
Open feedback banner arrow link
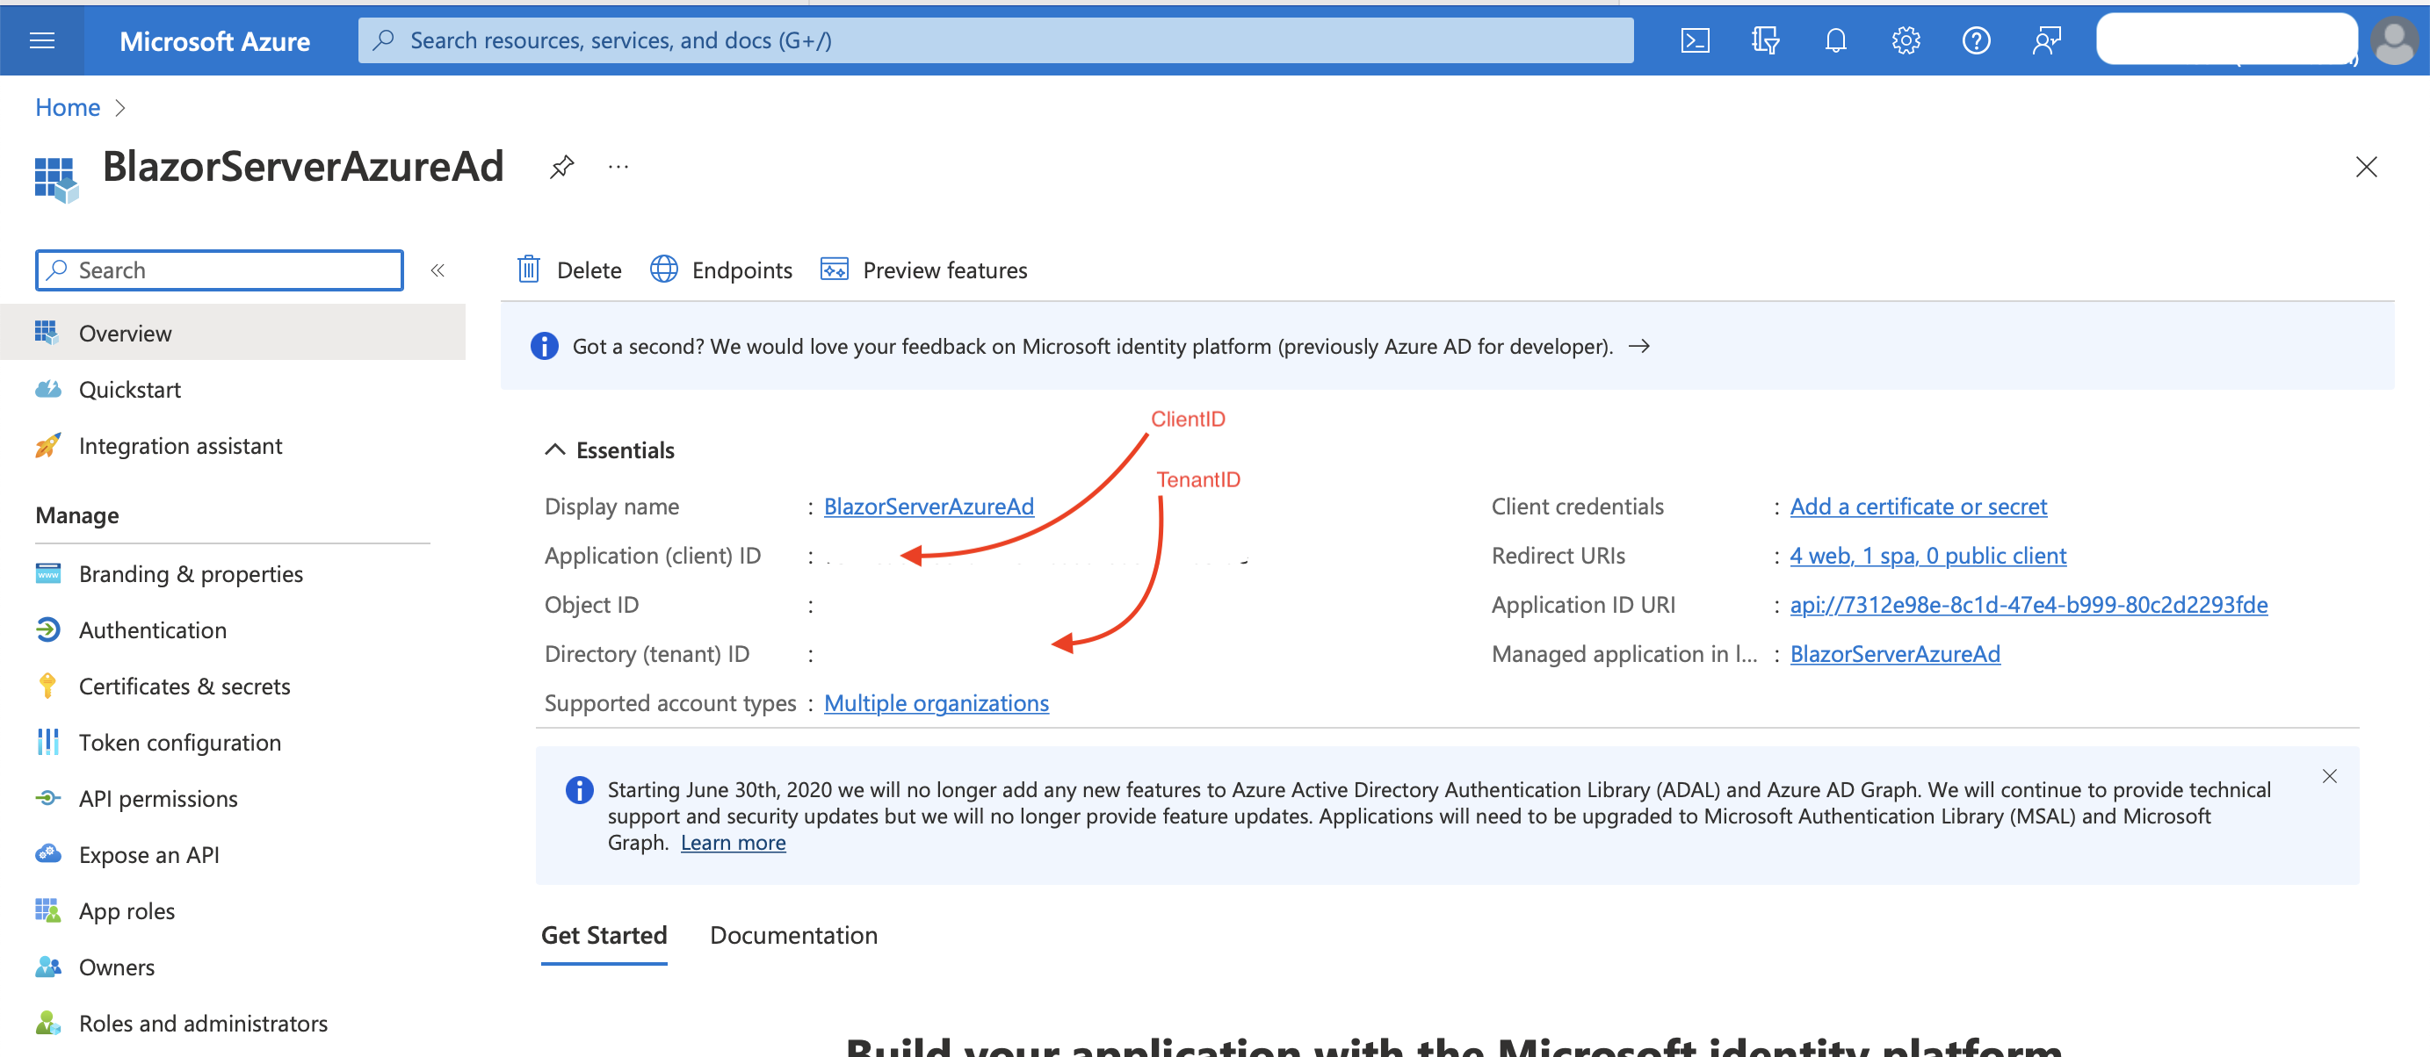coord(1638,346)
